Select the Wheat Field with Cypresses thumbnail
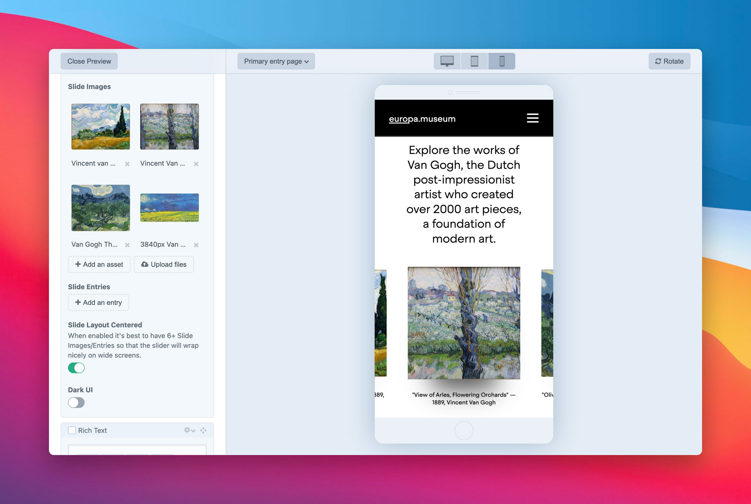The image size is (751, 504). (x=100, y=127)
